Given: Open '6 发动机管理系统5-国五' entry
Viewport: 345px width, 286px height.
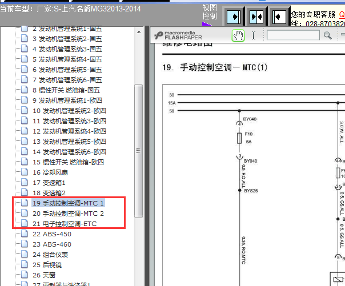Looking at the screenshot, I should tap(67, 70).
